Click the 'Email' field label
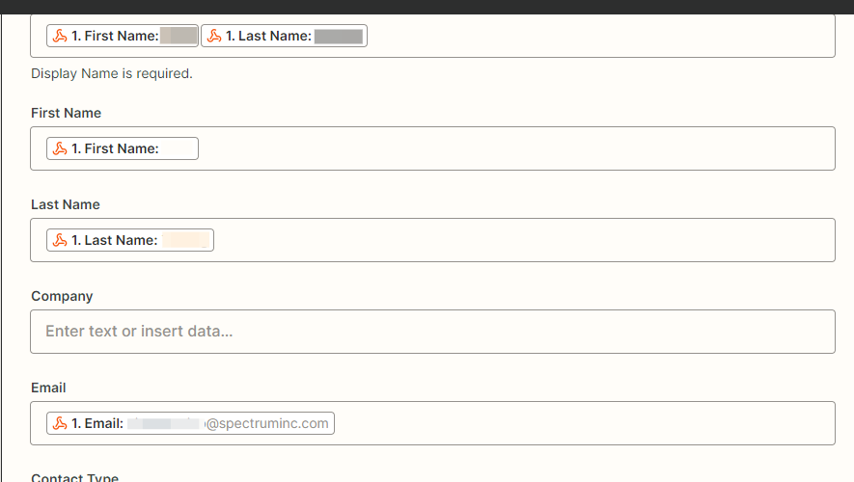Image resolution: width=854 pixels, height=482 pixels. (48, 388)
